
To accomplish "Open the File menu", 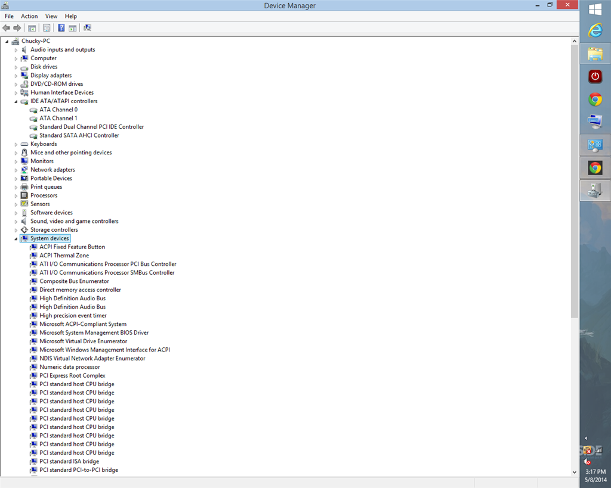I will 9,16.
